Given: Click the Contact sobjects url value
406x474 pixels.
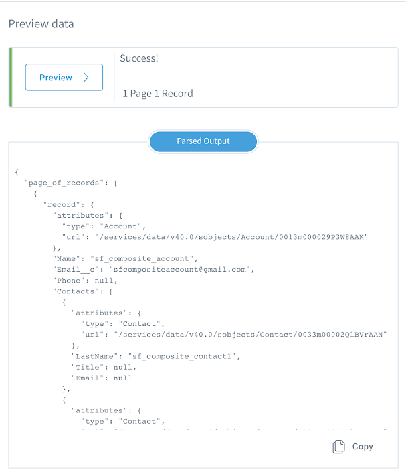Looking at the screenshot, I should tap(250, 335).
